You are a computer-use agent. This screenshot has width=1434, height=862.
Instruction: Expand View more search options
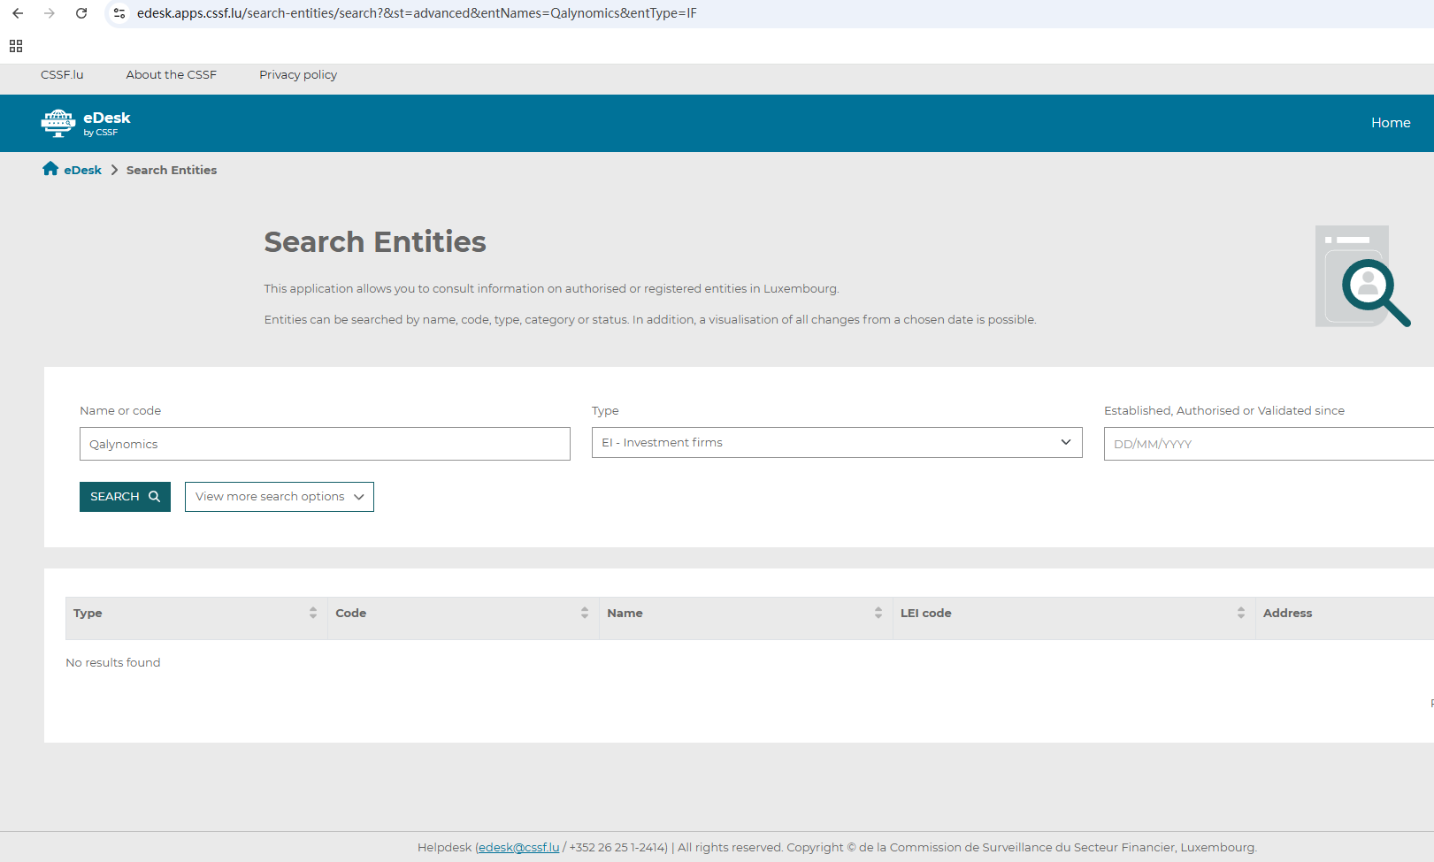pos(279,497)
